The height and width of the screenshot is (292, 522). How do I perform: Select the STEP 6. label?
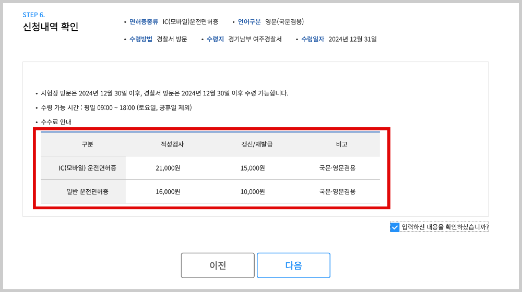point(33,15)
